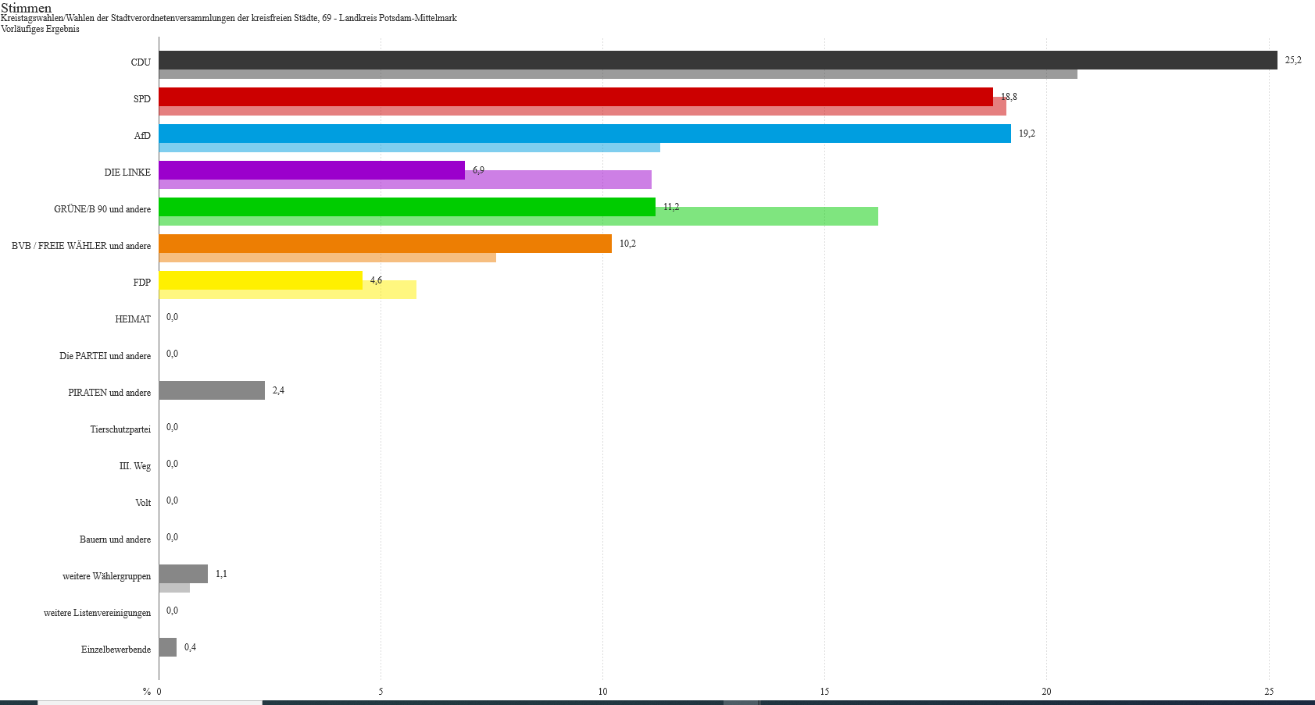Click the 'Bauern und andere' label
Screen dimensions: 1315x705
(116, 539)
